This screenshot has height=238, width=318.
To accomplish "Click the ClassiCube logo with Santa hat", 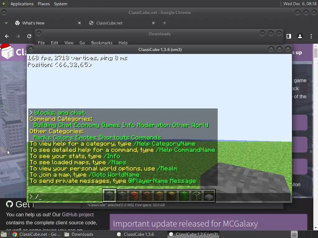I will tap(7, 51).
